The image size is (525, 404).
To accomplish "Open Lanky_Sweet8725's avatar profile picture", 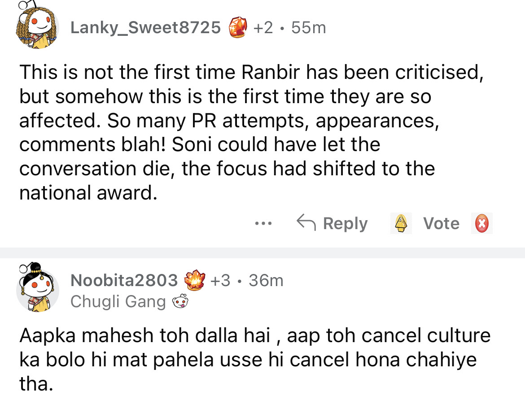I will (37, 27).
